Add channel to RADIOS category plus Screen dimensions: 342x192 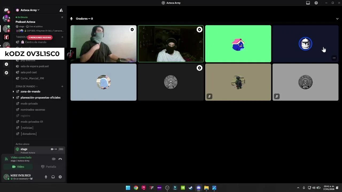click(62, 37)
